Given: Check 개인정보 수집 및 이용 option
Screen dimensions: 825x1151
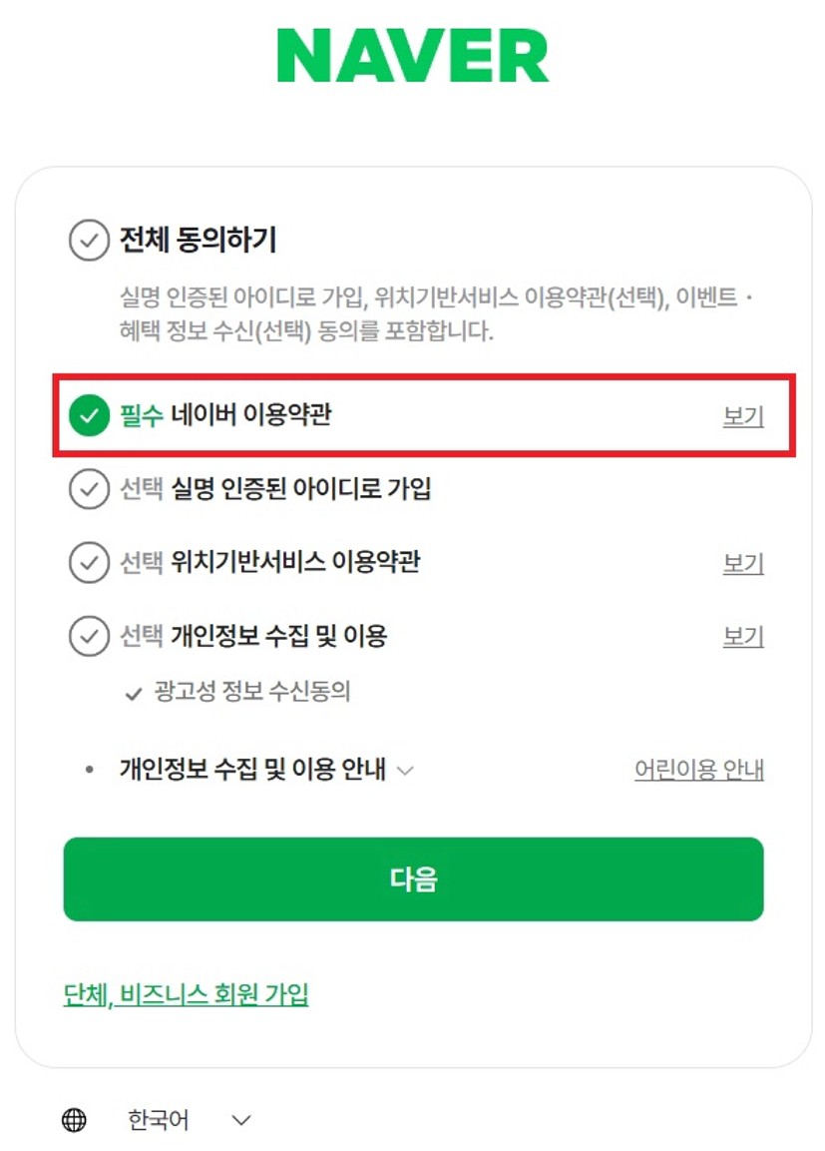Looking at the screenshot, I should (x=89, y=636).
